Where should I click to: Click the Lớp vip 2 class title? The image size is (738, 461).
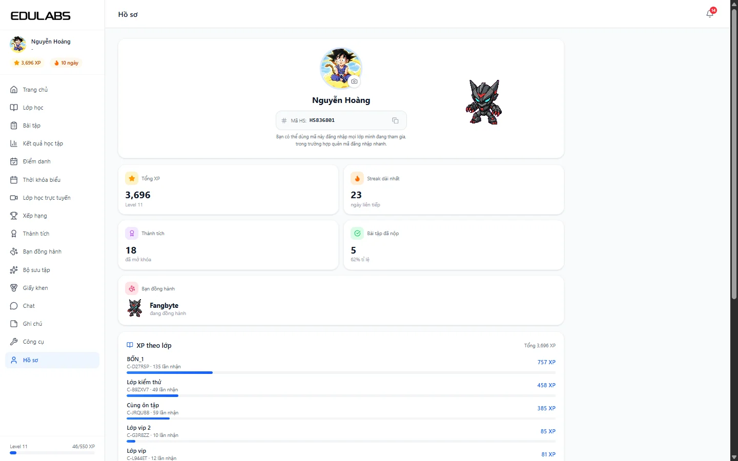tap(139, 428)
